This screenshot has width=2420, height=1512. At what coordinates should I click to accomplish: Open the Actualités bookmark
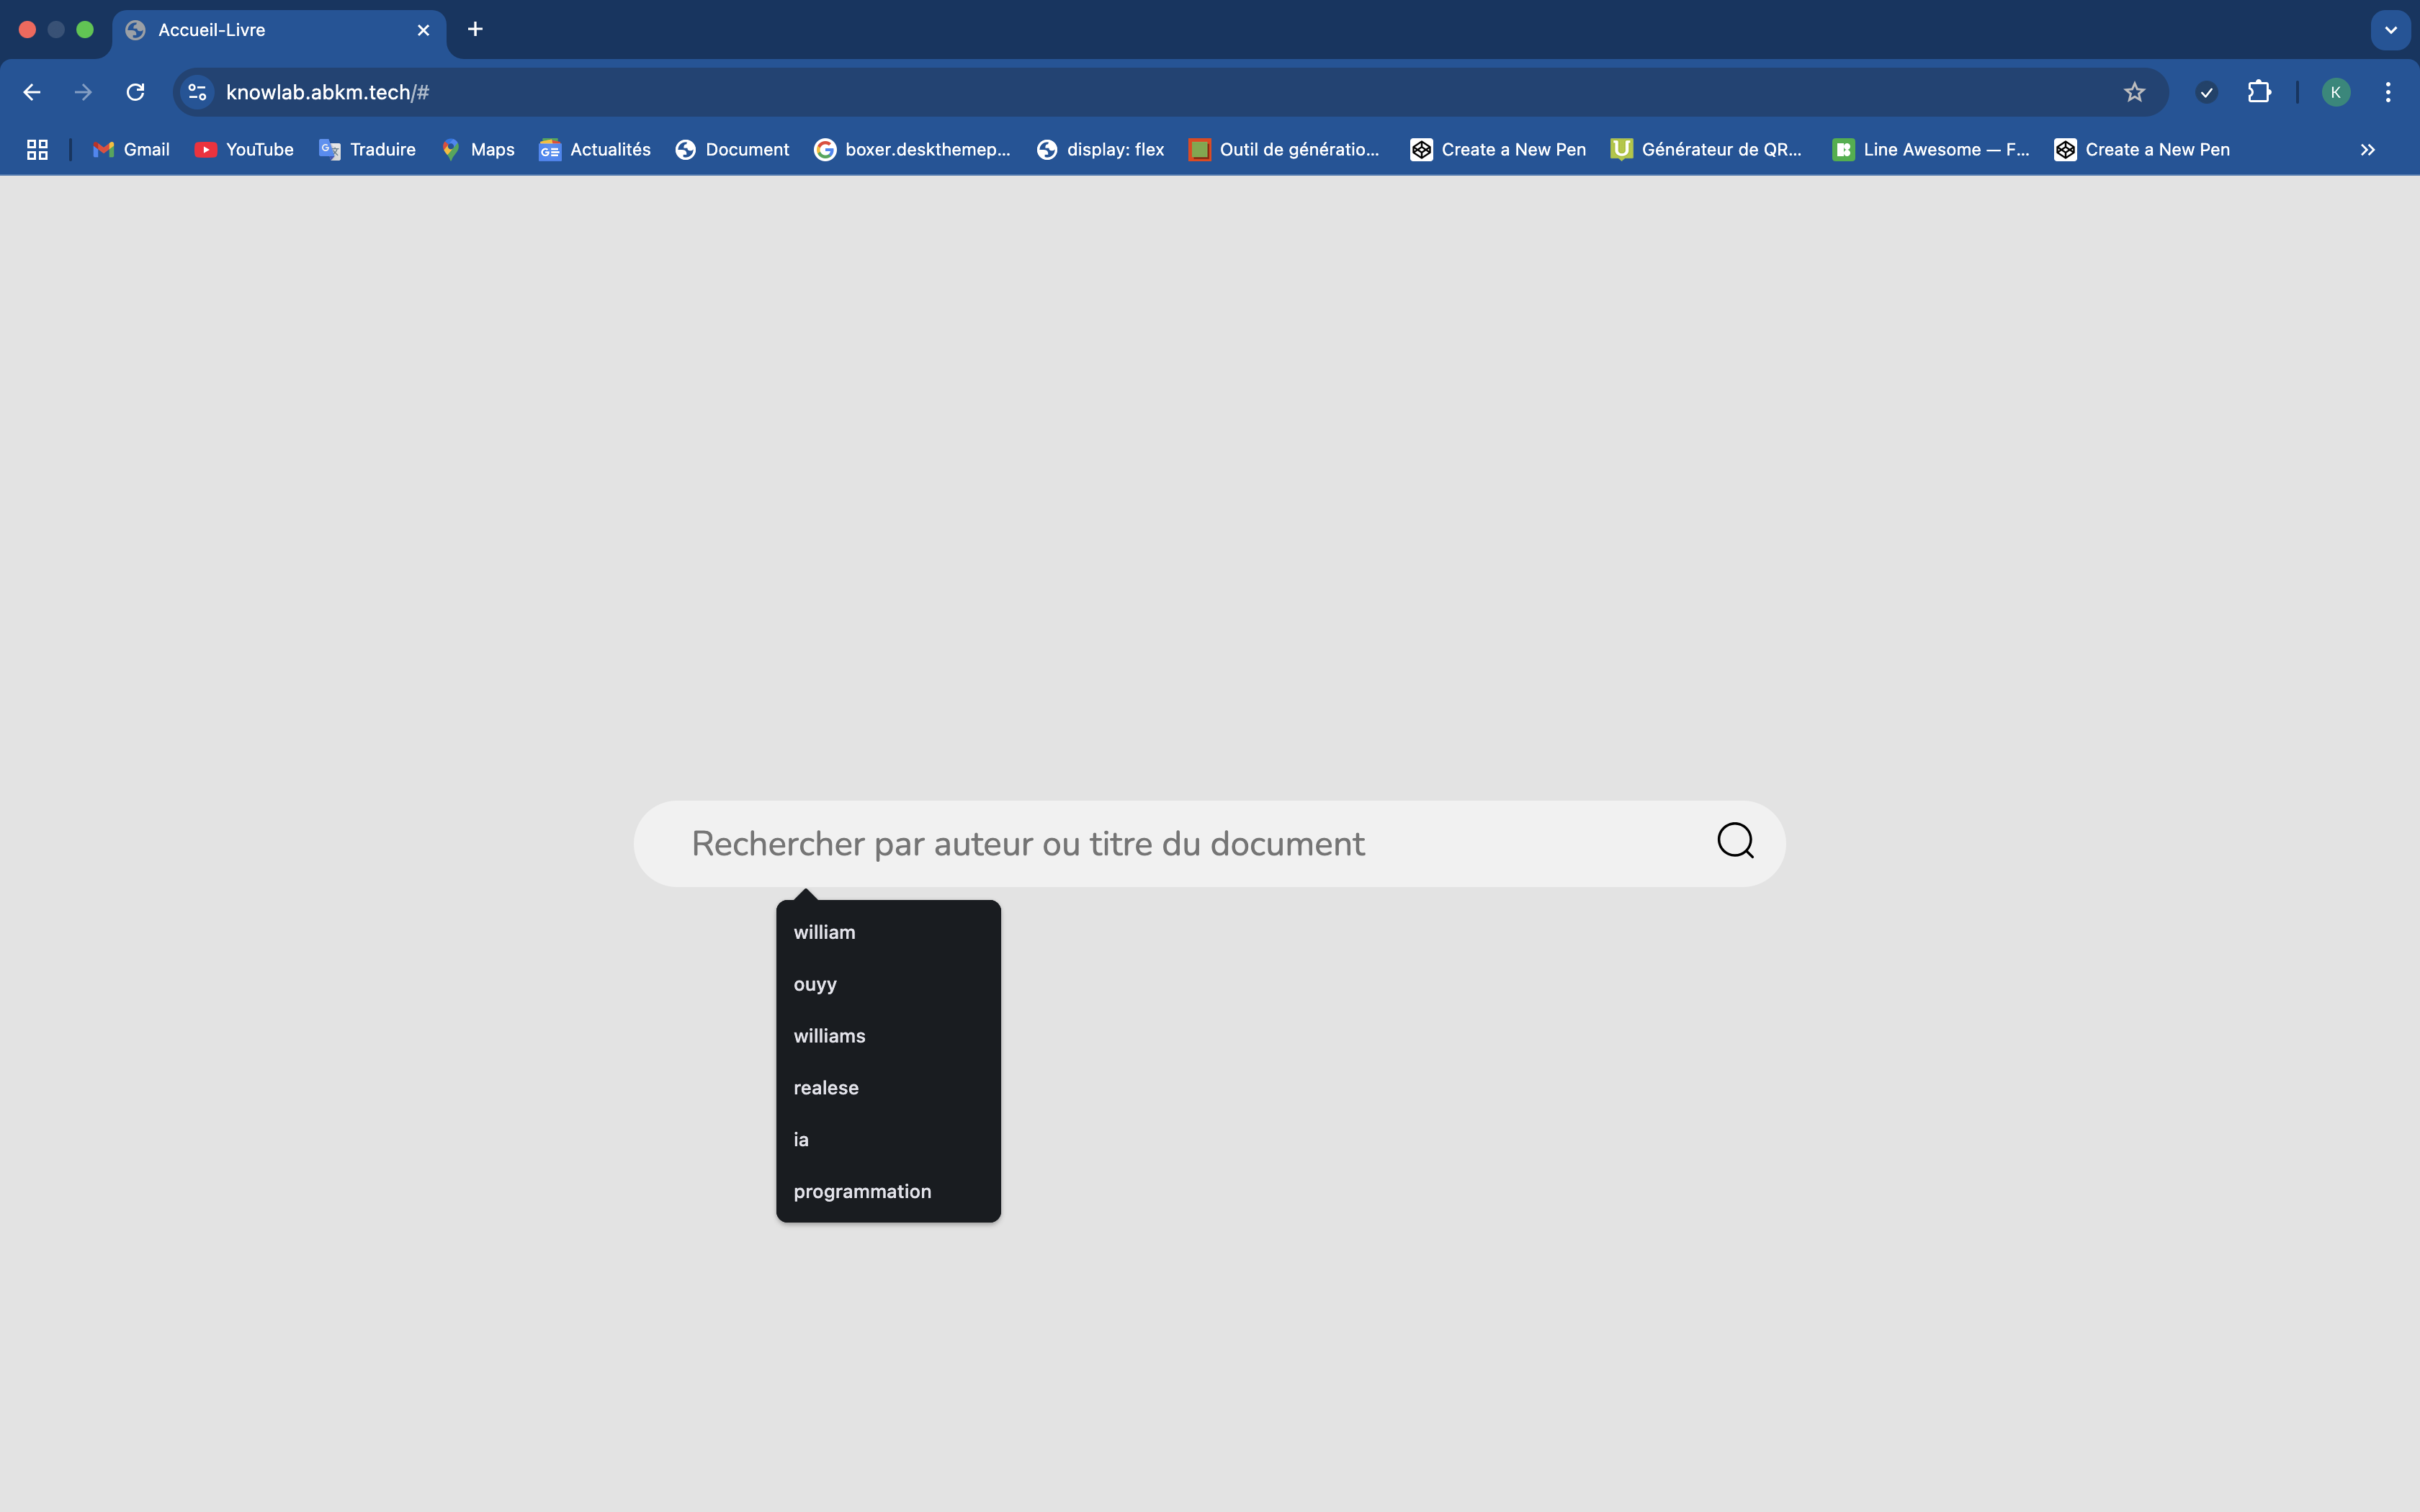(x=595, y=150)
